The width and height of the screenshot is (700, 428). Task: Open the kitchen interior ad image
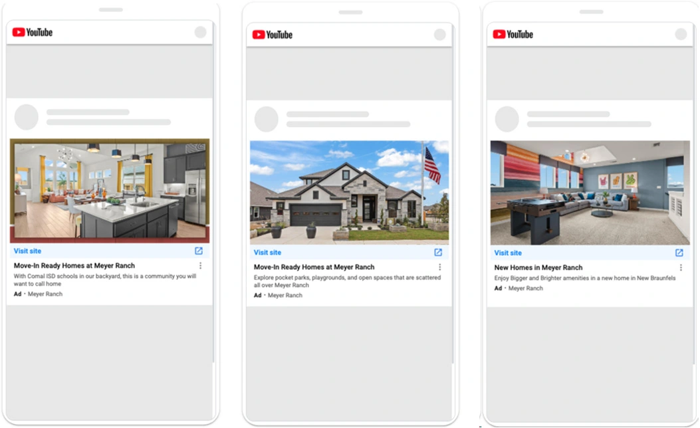pos(110,191)
